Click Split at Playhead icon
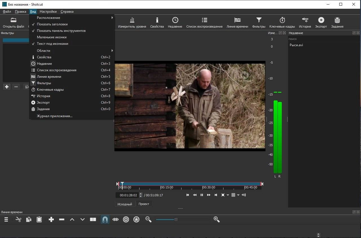361x238 pixels. [x=93, y=219]
